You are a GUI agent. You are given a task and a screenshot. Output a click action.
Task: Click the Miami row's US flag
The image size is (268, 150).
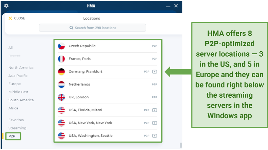[62, 110]
